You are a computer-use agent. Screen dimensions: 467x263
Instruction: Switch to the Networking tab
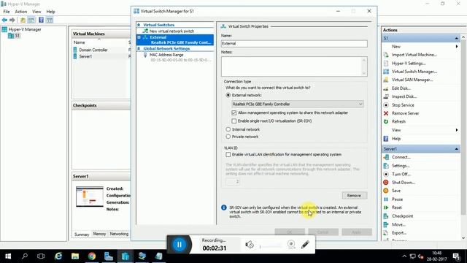tap(119, 234)
